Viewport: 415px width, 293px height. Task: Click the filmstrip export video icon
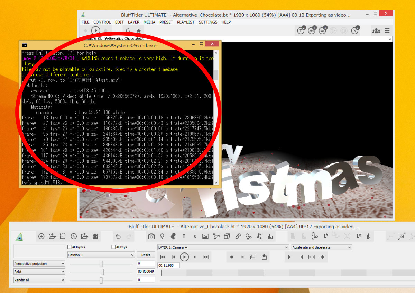click(95, 237)
